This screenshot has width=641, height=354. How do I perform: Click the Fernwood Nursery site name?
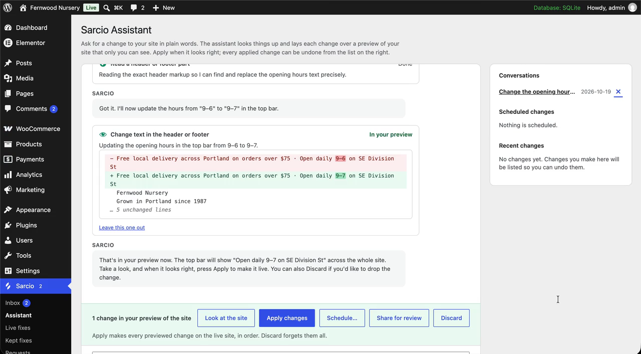tap(55, 8)
